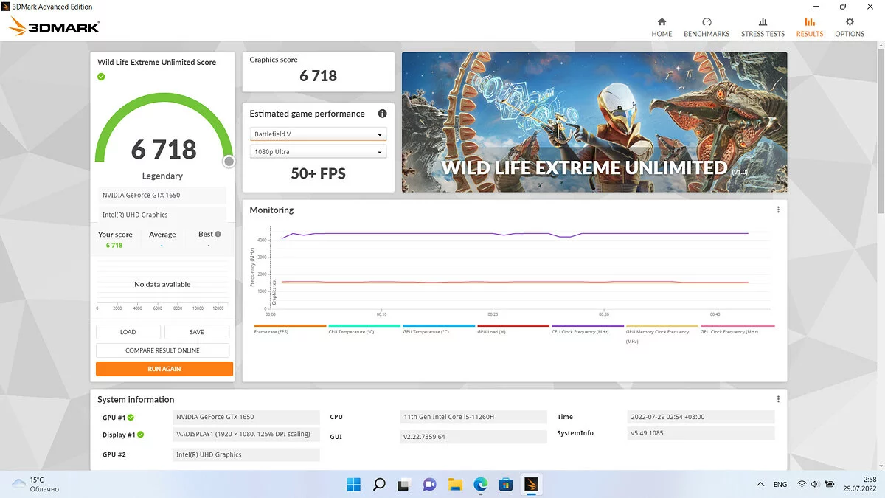Open the Chat taskbar icon

[x=429, y=485]
